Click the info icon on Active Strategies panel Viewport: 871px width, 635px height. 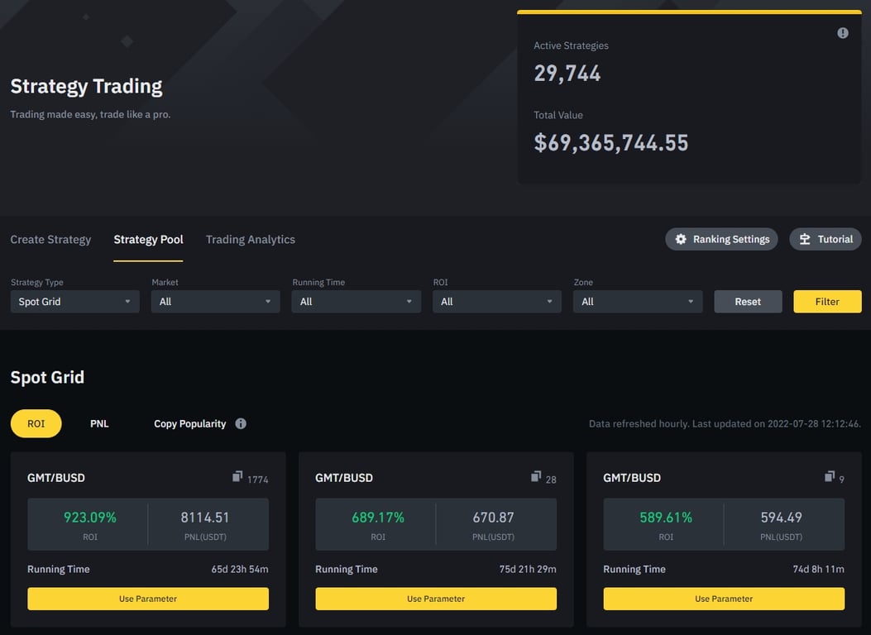tap(842, 32)
